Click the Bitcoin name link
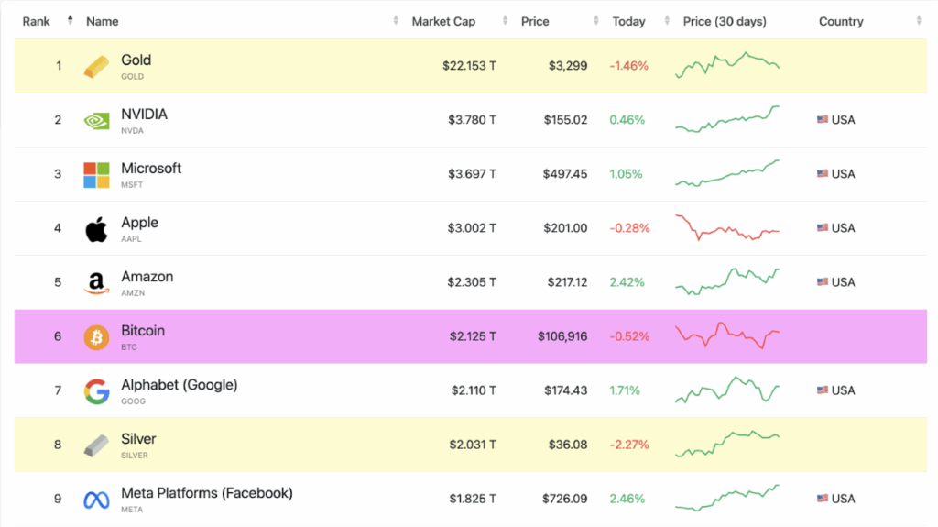 pos(143,331)
